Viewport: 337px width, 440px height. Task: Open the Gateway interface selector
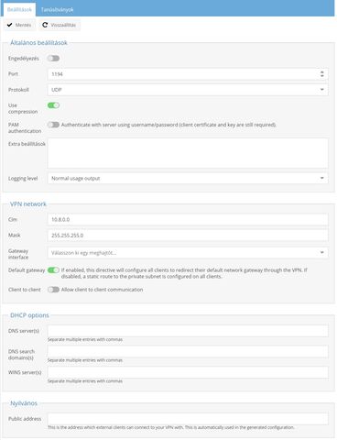pos(188,253)
